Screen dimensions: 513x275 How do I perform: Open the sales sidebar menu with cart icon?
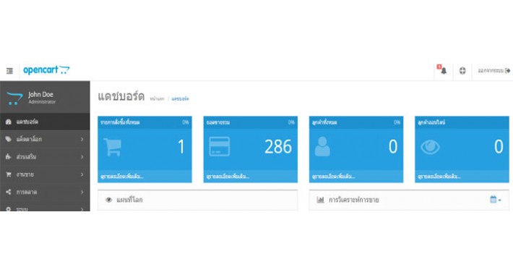[45, 174]
